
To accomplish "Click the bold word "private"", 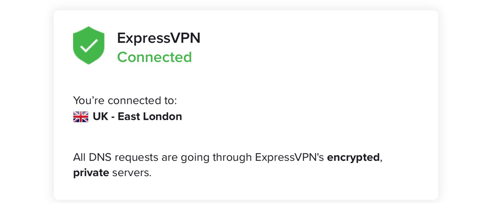I will pos(91,173).
